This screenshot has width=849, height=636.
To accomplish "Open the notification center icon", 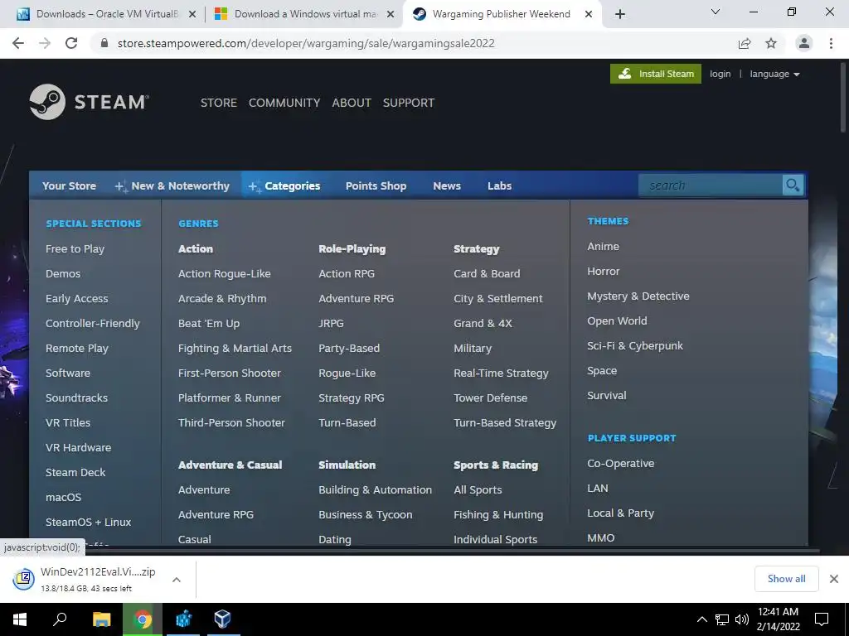I will (x=822, y=619).
